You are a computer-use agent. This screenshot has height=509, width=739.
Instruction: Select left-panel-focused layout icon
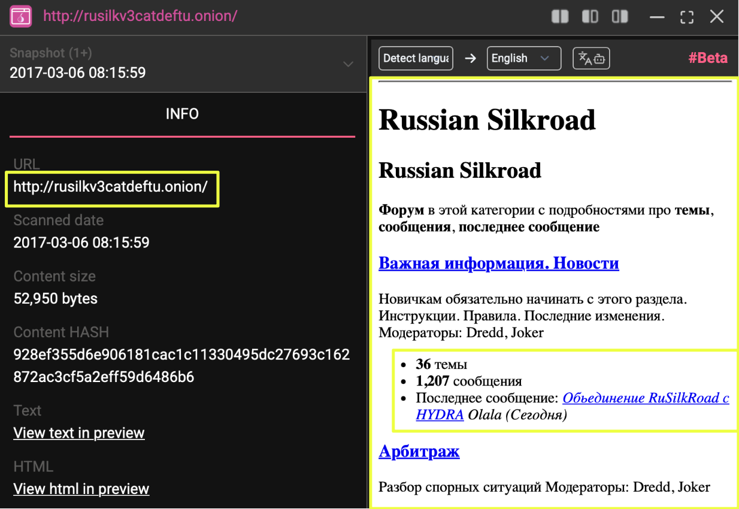coord(590,17)
